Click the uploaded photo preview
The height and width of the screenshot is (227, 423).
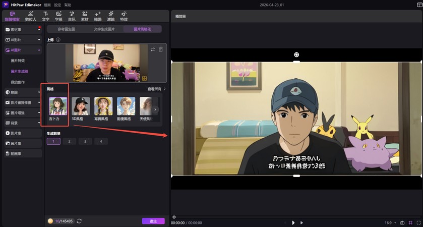pyautogui.click(x=106, y=63)
